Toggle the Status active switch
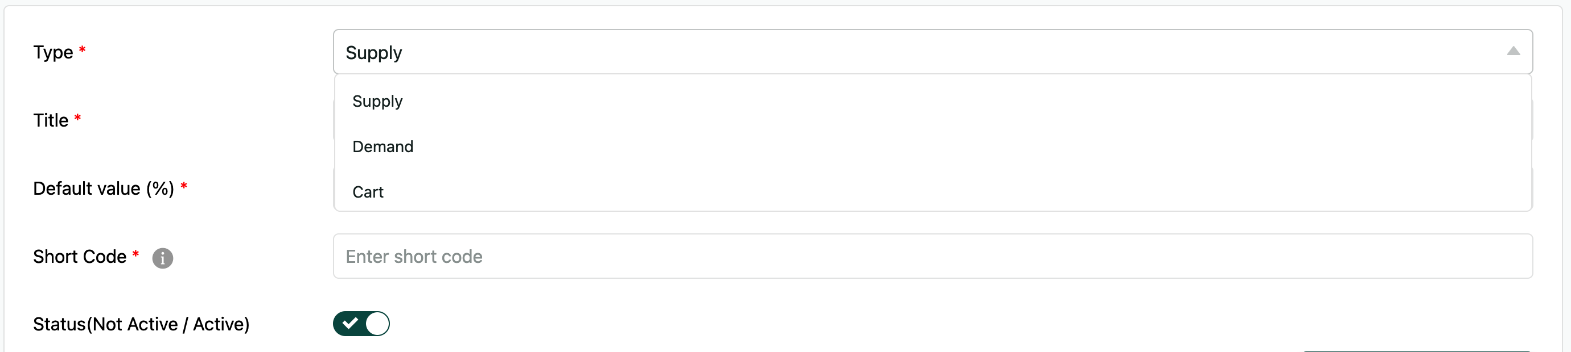 pyautogui.click(x=361, y=324)
